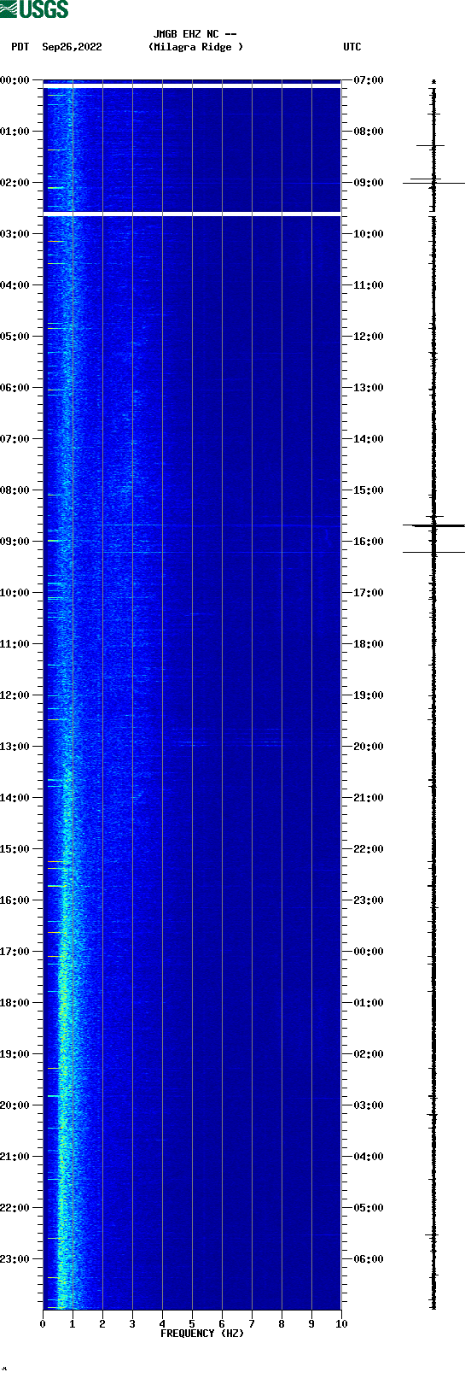The width and height of the screenshot is (471, 1378).
Task: Click the USGS logo
Action: pos(35,9)
